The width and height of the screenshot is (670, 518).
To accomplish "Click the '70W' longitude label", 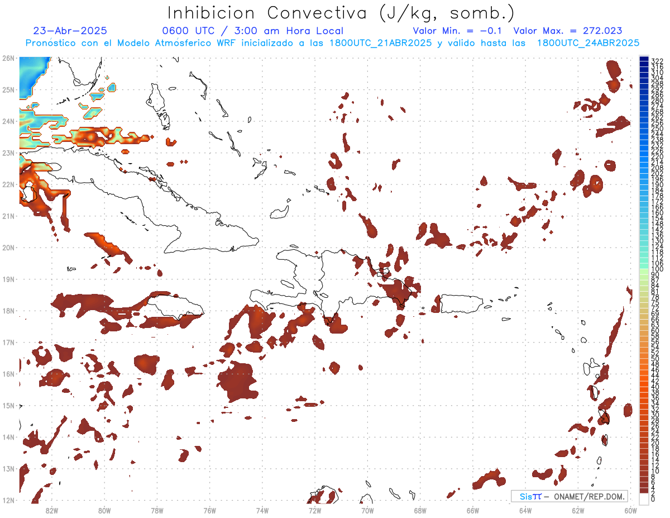I will [367, 510].
